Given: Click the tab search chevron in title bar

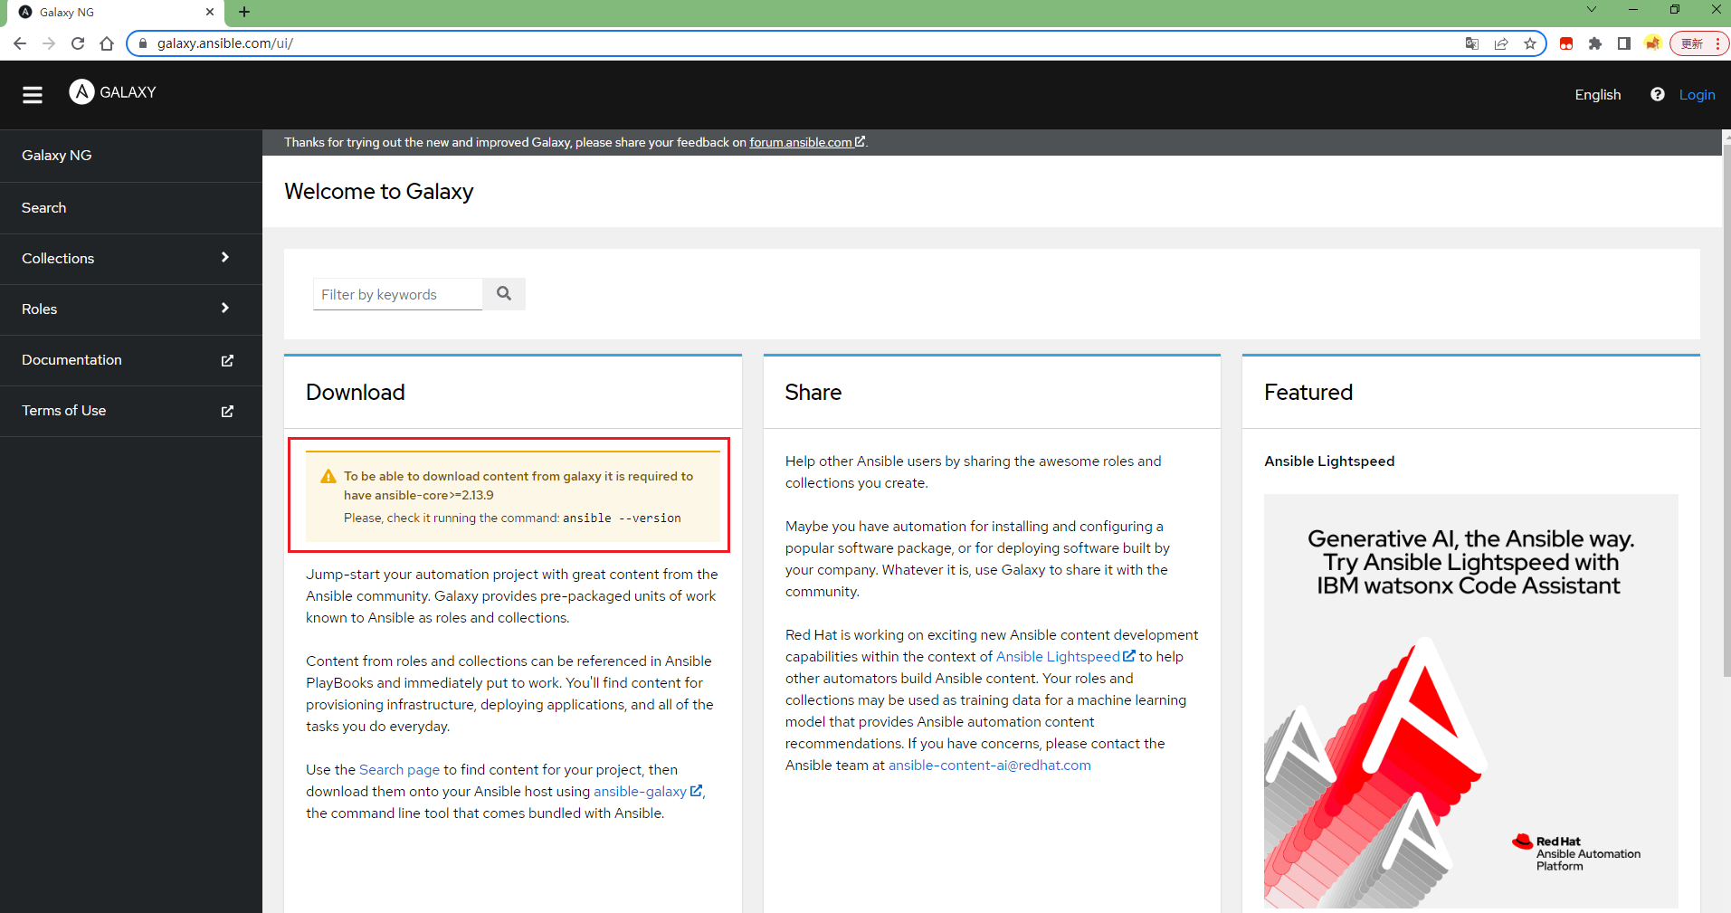Looking at the screenshot, I should (x=1592, y=9).
